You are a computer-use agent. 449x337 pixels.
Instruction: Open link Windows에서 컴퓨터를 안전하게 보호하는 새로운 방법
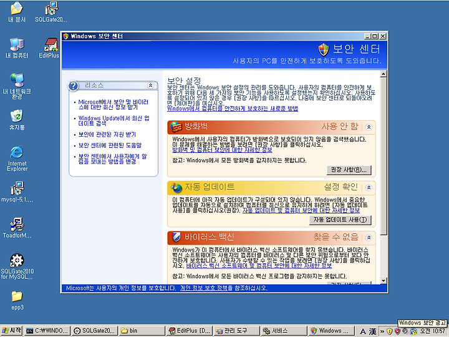233,109
